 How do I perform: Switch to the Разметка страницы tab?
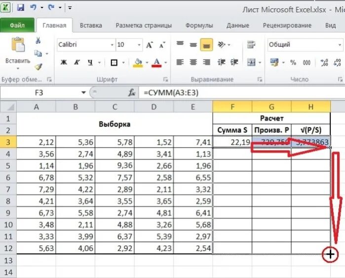(144, 26)
